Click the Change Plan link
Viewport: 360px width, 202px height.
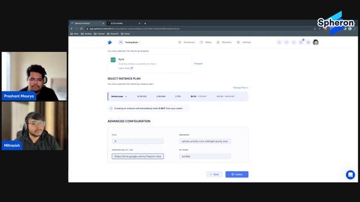241,88
